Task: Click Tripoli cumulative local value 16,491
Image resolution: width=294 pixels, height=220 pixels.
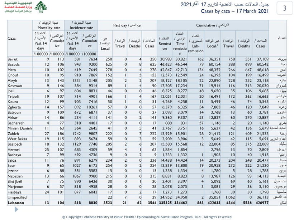Action: (214, 96)
